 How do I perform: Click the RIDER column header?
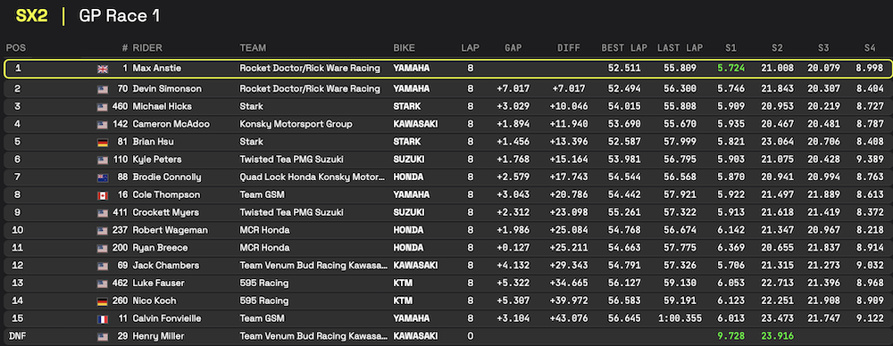click(x=147, y=48)
